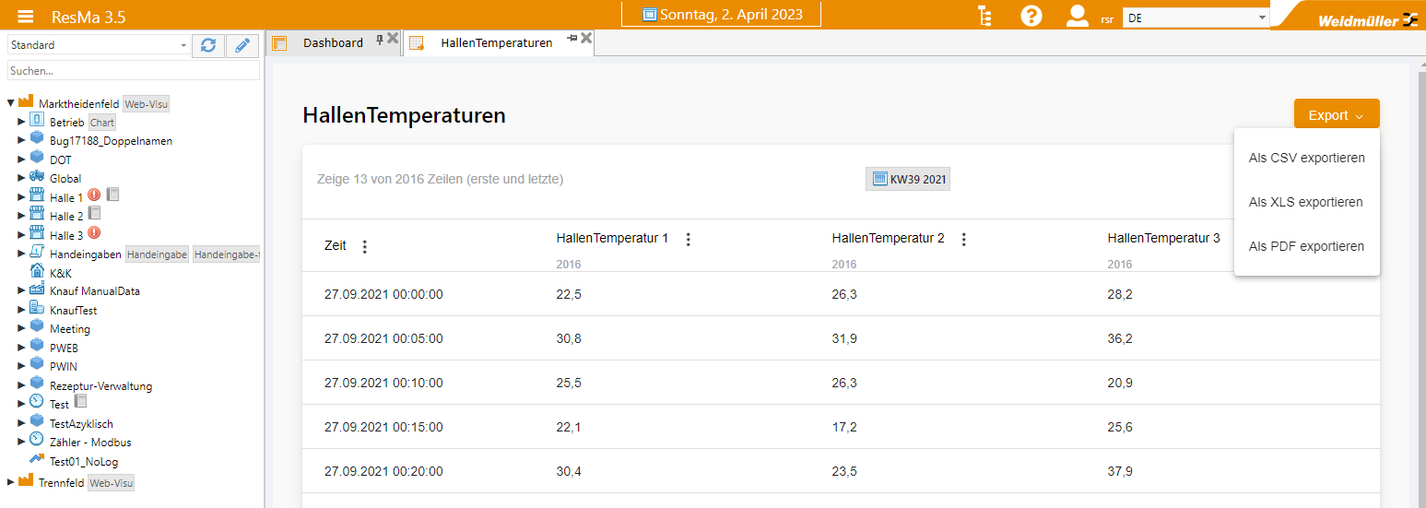Click the red alert icon beside Halle 3
Image resolution: width=1426 pixels, height=508 pixels.
click(x=94, y=234)
